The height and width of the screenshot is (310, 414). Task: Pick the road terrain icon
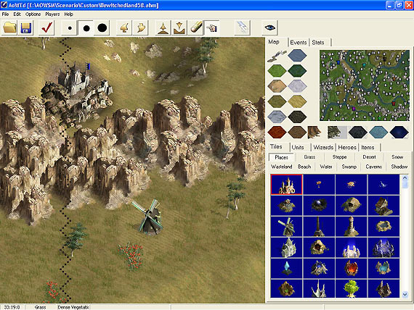pyautogui.click(x=277, y=56)
